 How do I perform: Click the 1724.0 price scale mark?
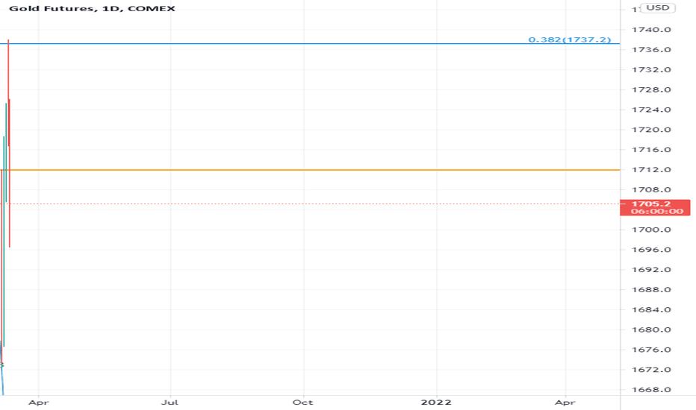[651, 110]
